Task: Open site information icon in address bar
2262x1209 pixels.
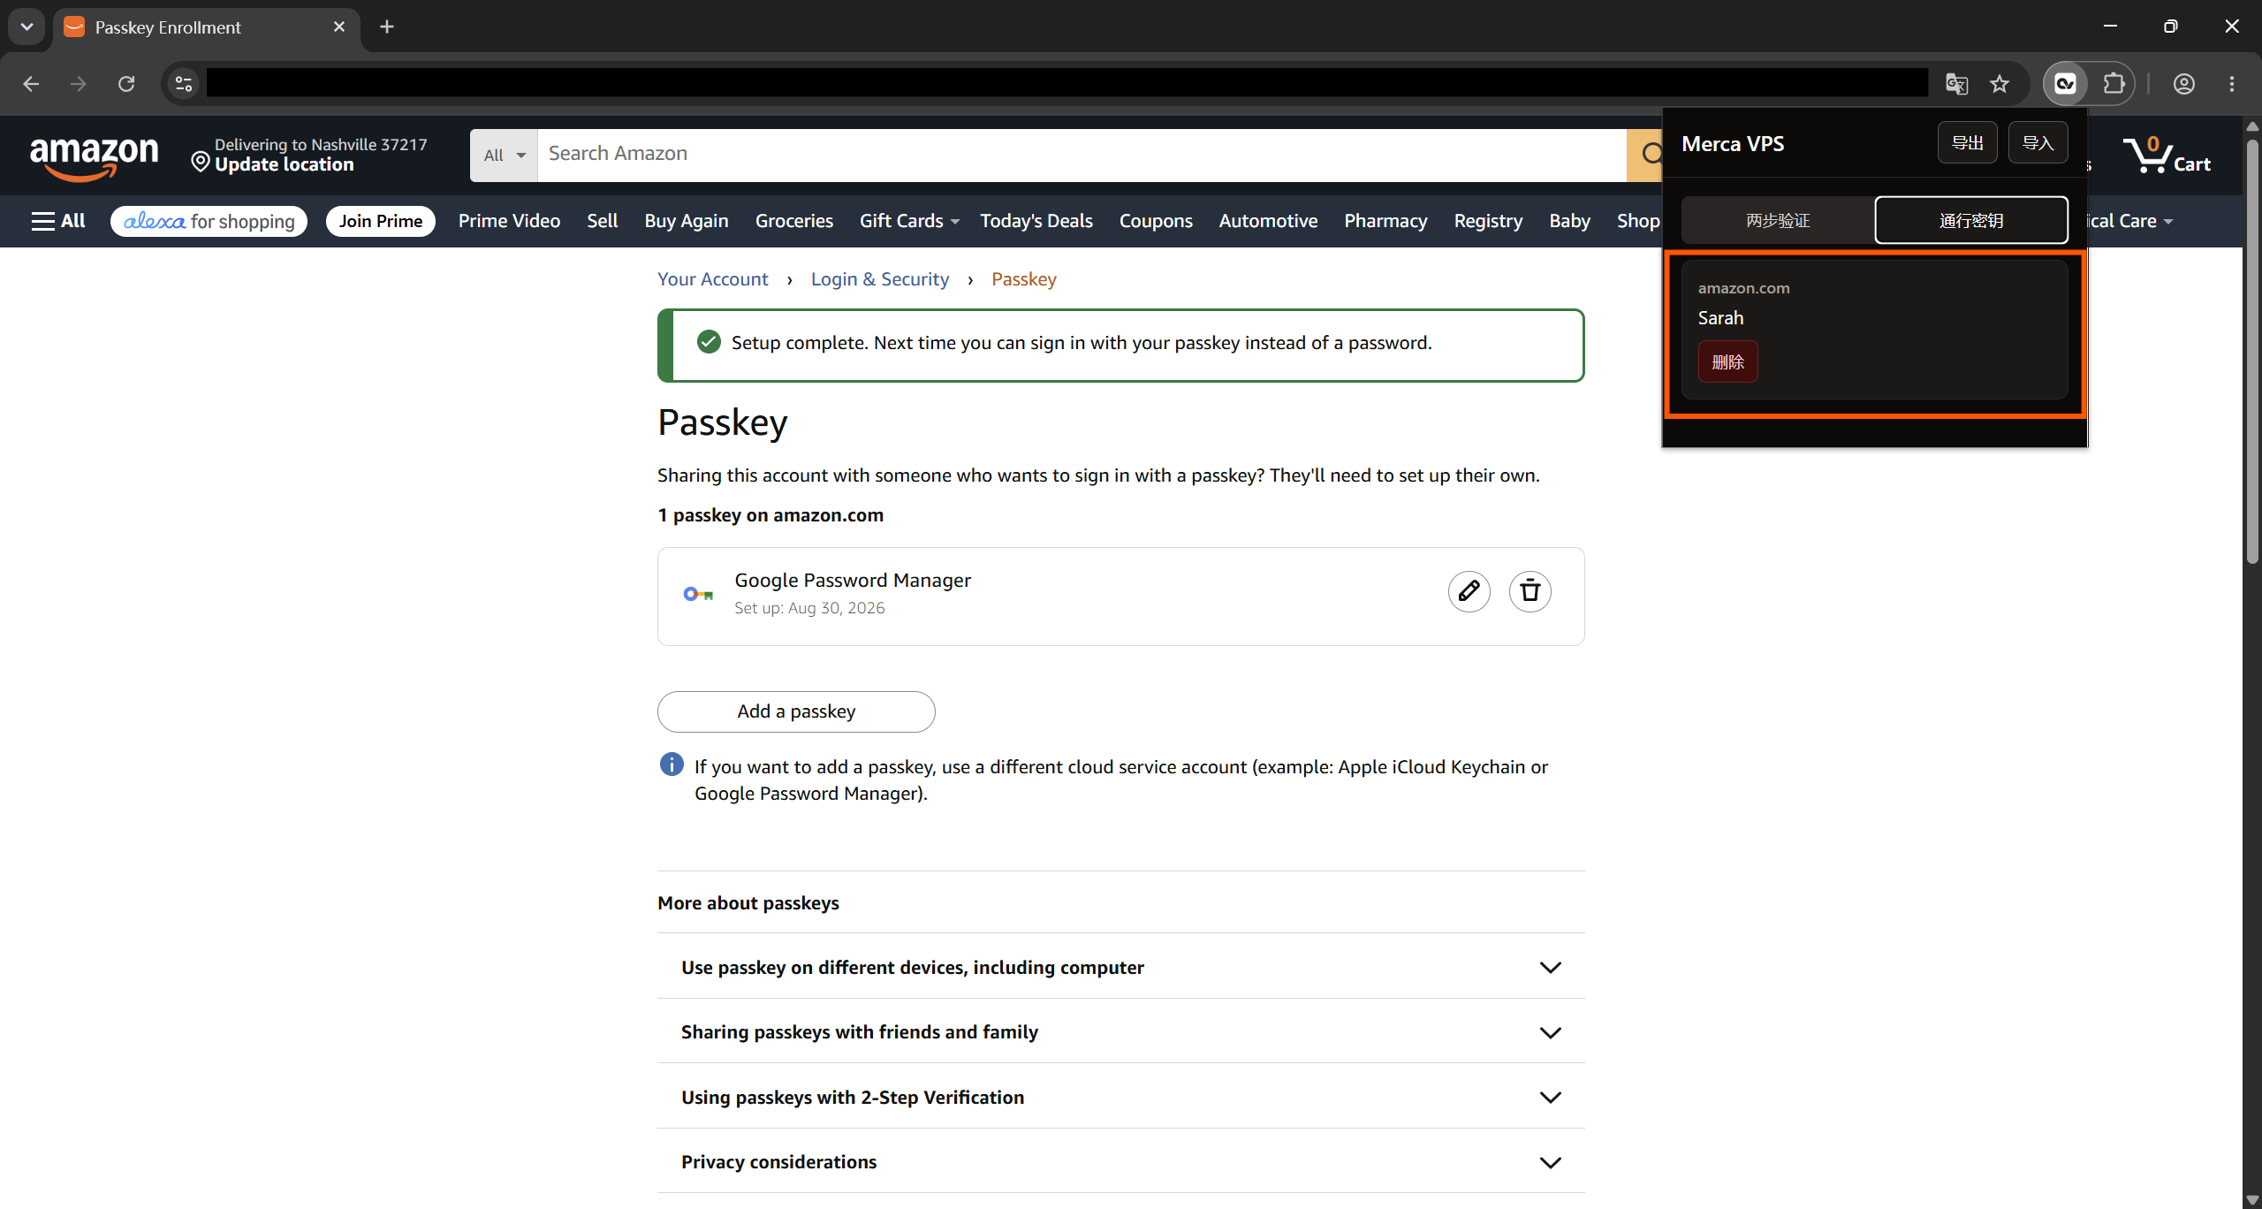Action: 184,84
